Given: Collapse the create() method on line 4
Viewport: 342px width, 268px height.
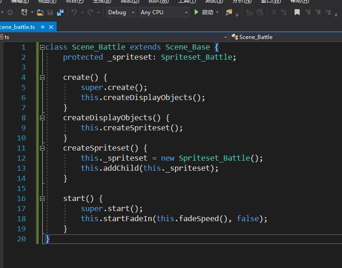Looking at the screenshot, I should coord(42,78).
